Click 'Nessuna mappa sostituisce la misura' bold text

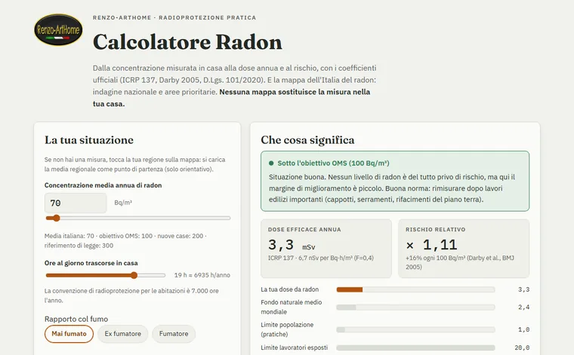[231, 98]
